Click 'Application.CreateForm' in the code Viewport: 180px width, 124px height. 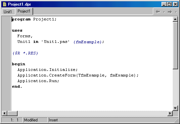point(47,76)
